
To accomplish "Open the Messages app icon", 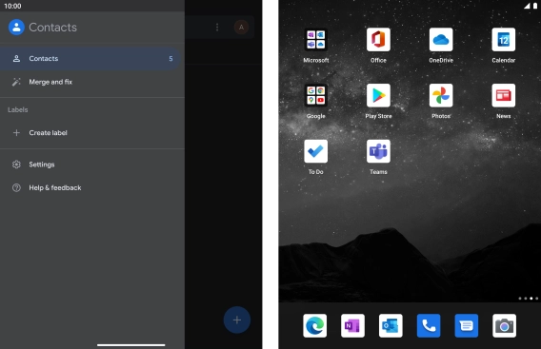I will tap(467, 325).
